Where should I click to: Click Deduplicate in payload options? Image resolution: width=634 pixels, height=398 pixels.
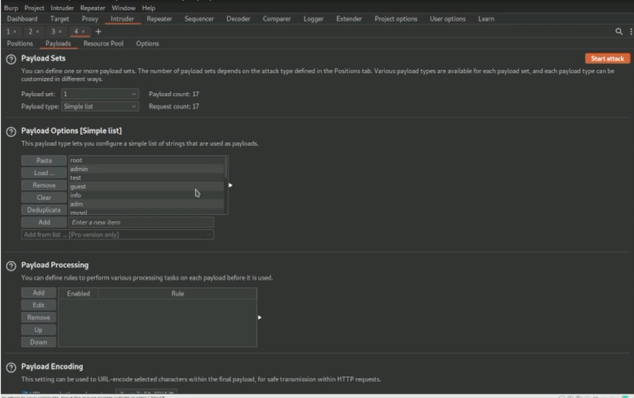pyautogui.click(x=44, y=210)
